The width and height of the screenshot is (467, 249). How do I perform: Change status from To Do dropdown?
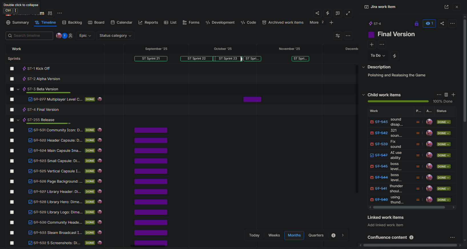coord(378,56)
